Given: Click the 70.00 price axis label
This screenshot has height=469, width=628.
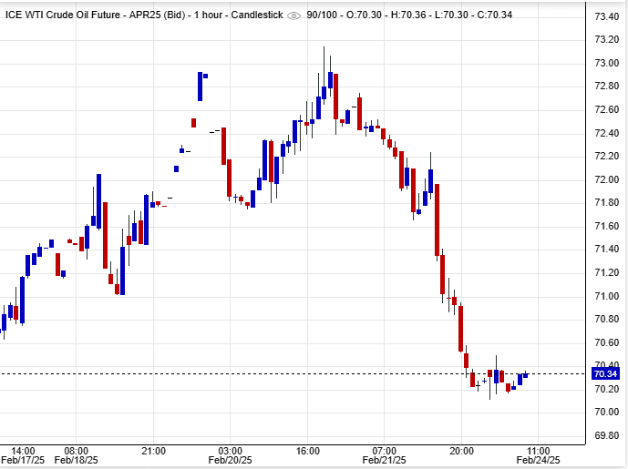Looking at the screenshot, I should click(x=606, y=413).
